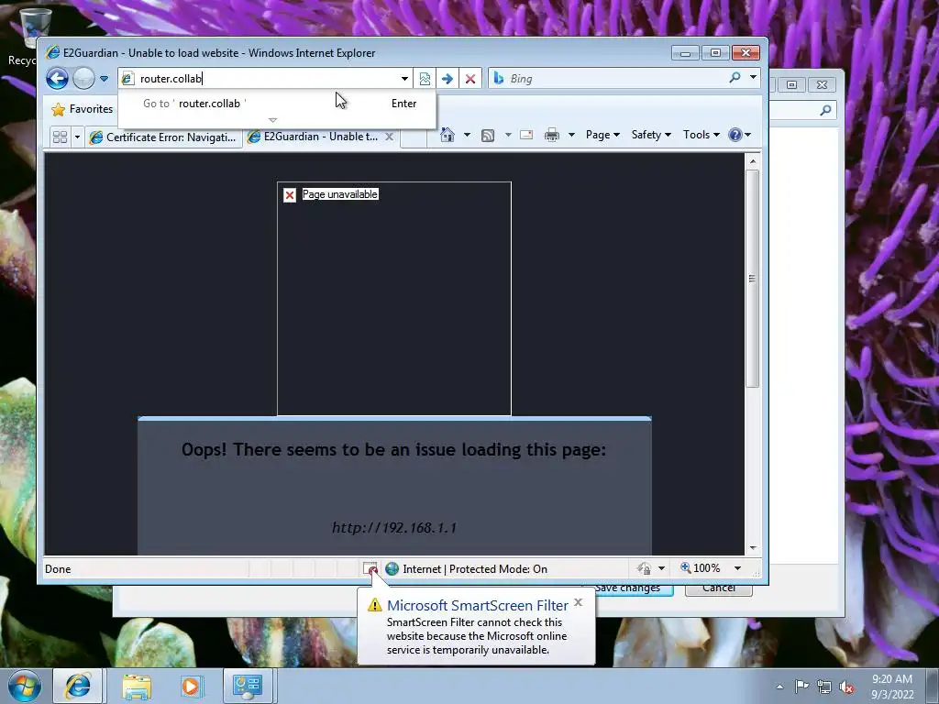This screenshot has width=939, height=704.
Task: Click the Microsoft SmartScreen Filter title
Action: point(477,605)
